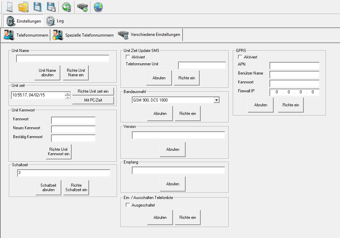Click the Unit Name abrufen button

(47, 72)
